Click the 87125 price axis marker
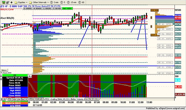 click(x=178, y=73)
